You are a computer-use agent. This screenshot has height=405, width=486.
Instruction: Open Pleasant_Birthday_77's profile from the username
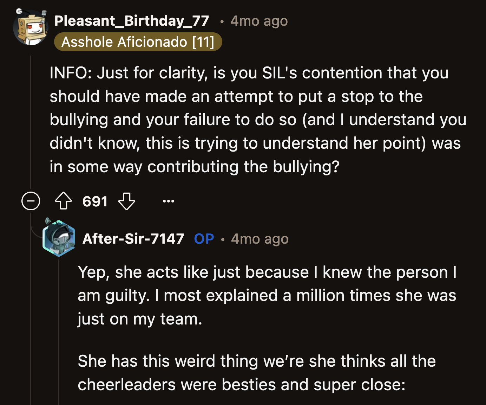click(132, 20)
